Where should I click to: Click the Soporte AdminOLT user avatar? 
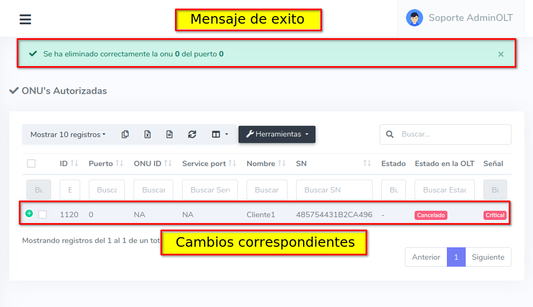pyautogui.click(x=414, y=18)
